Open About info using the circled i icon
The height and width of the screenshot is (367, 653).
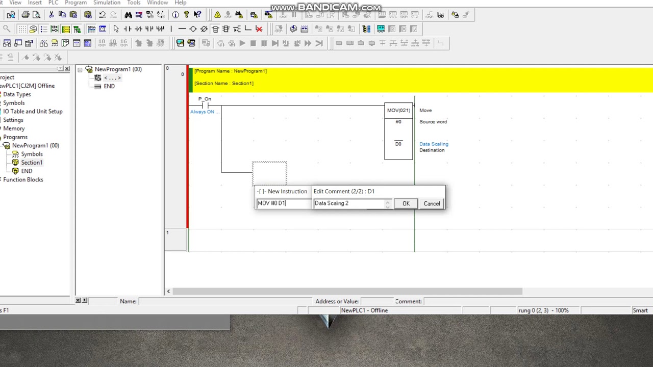click(x=175, y=15)
